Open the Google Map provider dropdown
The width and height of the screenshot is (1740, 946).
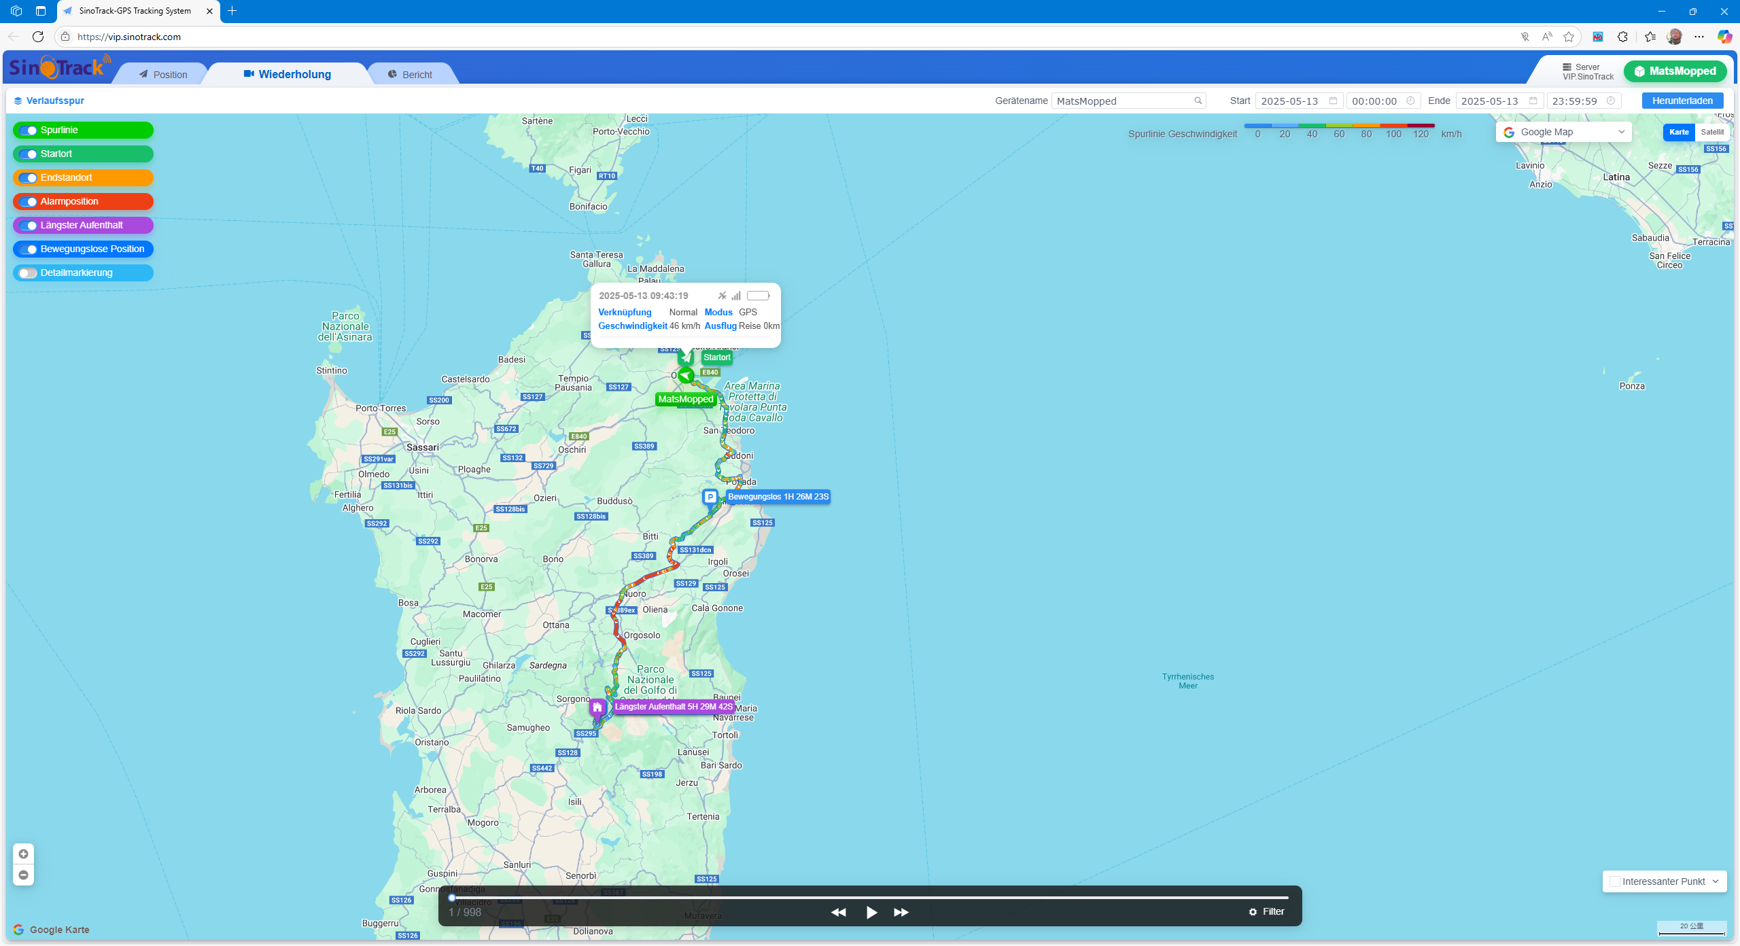coord(1563,132)
